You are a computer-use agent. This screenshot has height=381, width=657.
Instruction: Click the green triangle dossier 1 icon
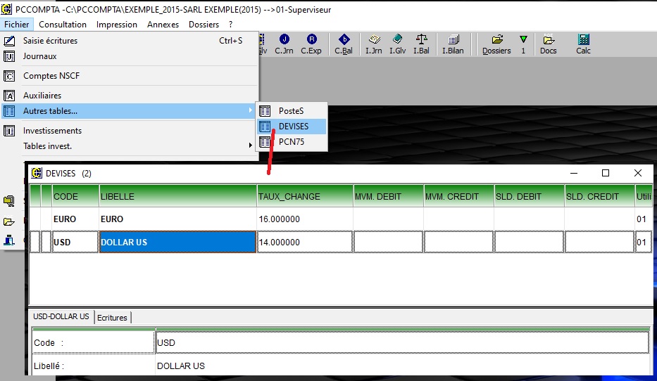[x=523, y=44]
